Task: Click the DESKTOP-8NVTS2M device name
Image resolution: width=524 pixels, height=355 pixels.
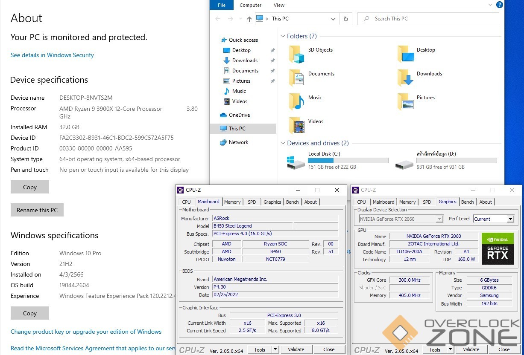Action: 86,98
